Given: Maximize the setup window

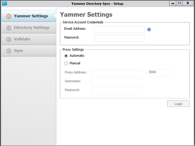Looking at the screenshot, I should click(179, 3).
